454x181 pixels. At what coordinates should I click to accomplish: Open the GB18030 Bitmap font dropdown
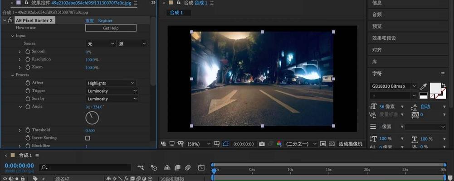394,86
